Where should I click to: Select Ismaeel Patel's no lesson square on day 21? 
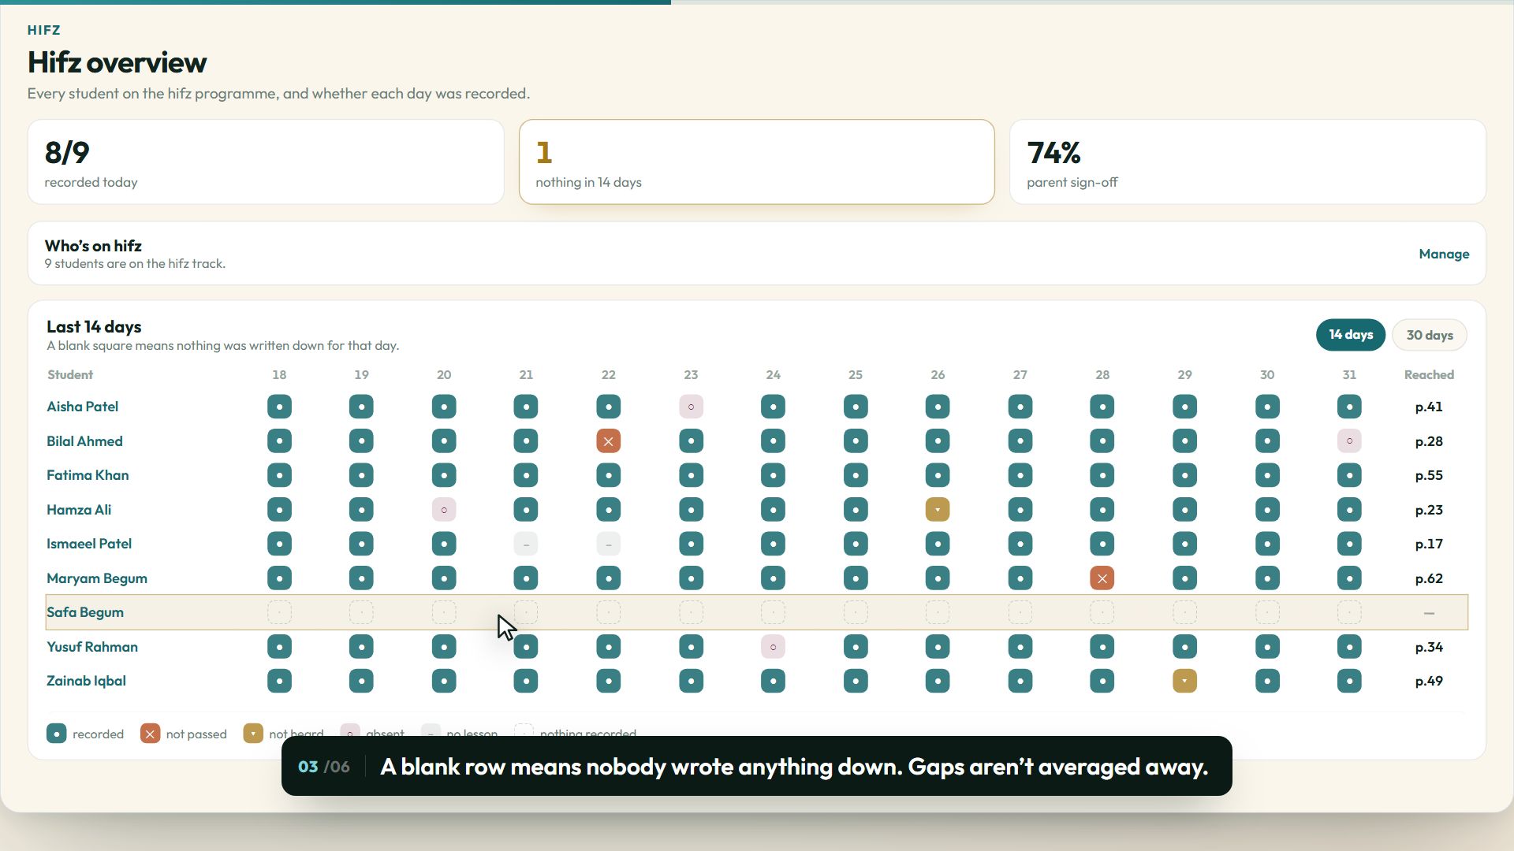pos(526,544)
